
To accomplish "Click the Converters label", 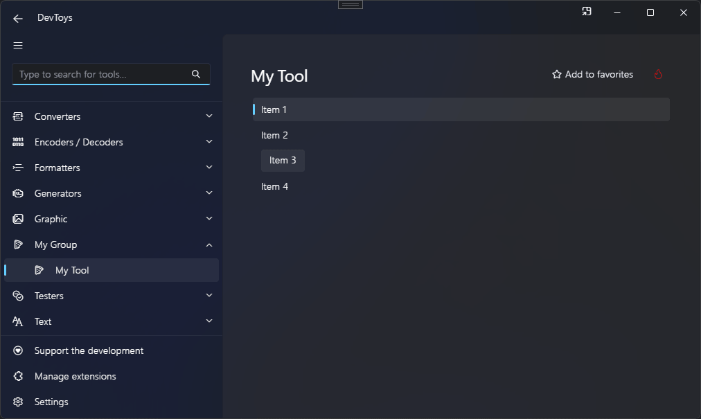I will click(x=57, y=116).
